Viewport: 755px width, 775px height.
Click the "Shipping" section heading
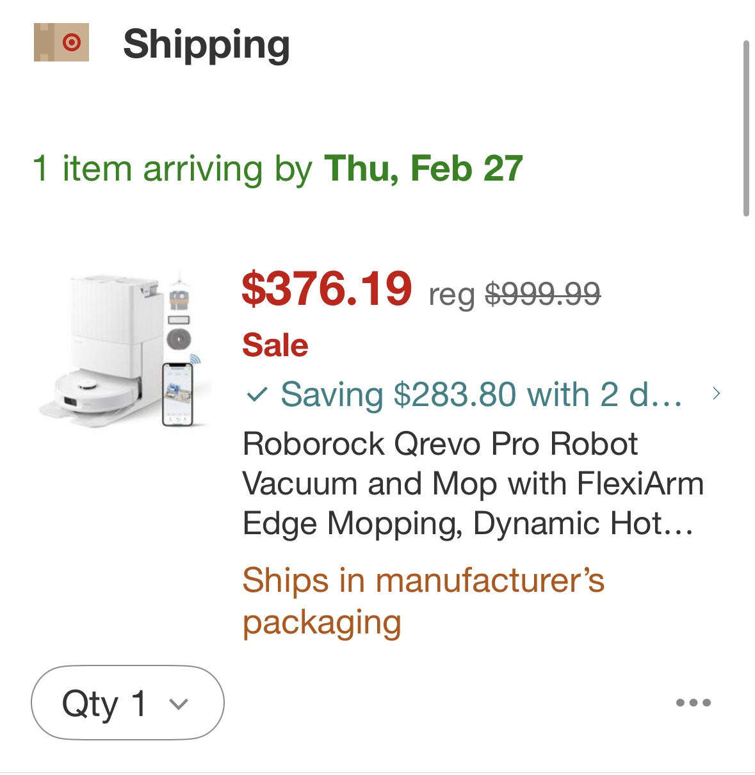click(206, 45)
